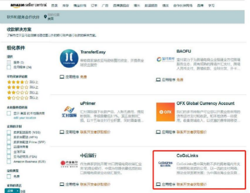Click the orange OFX logo

pos(165,112)
